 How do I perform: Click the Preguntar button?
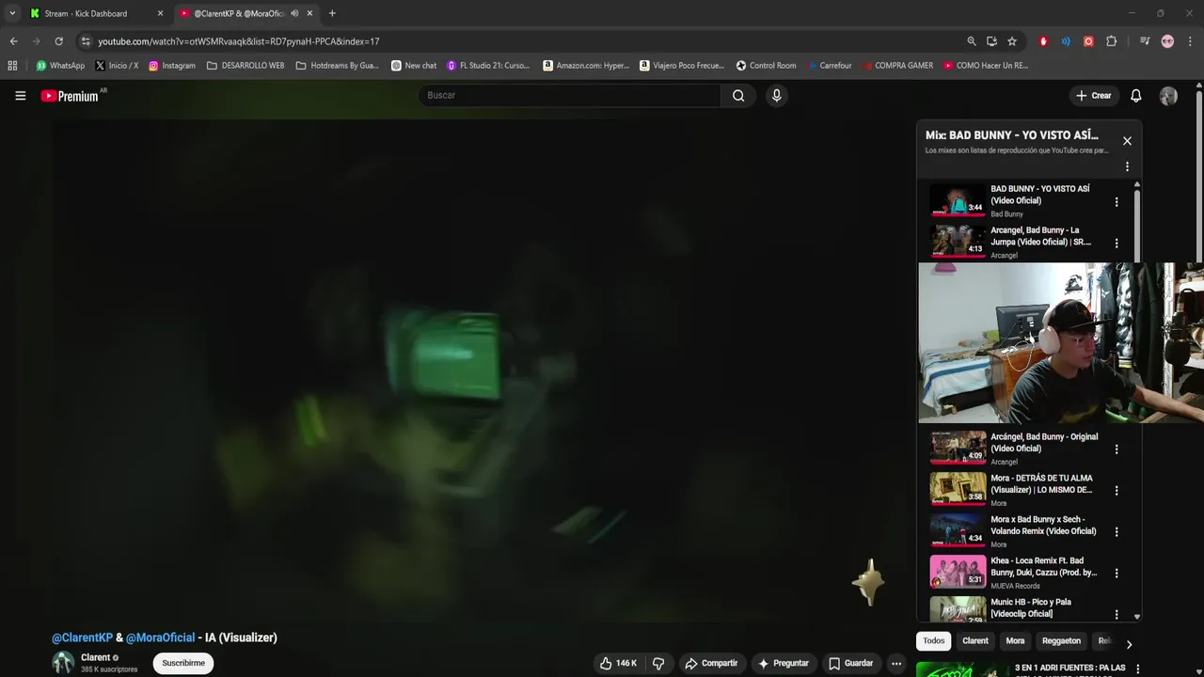coord(783,663)
